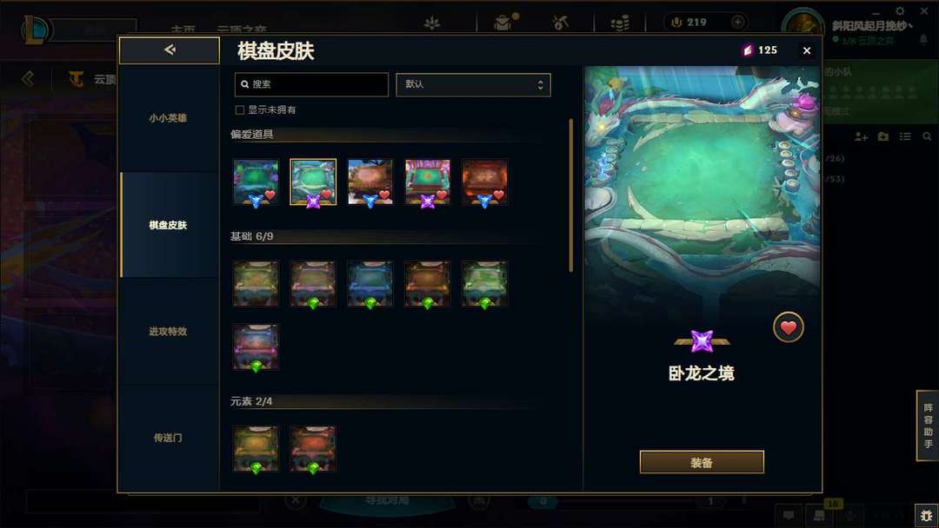The image size is (939, 528).
Task: Select the 传送门 tab
Action: click(x=169, y=438)
